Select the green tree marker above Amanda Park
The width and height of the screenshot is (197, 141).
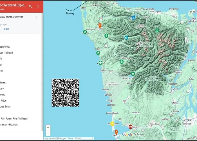(x=133, y=74)
